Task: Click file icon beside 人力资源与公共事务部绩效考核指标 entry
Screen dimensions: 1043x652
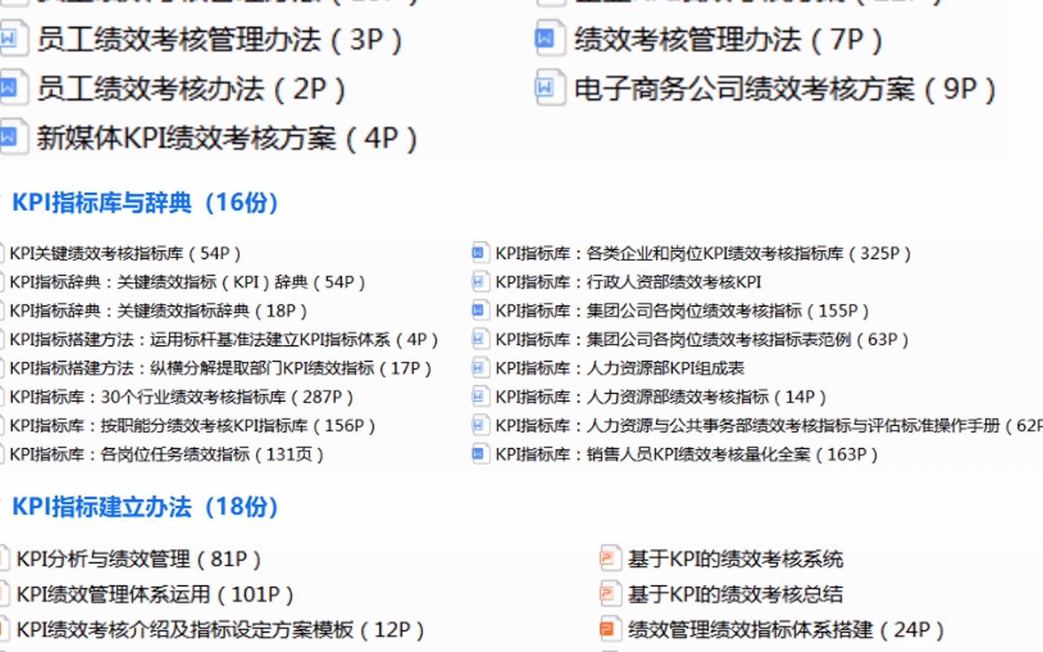Action: 480,426
